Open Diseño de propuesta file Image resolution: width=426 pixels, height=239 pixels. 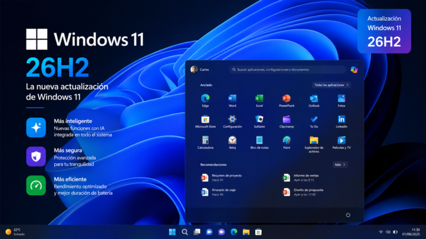303,192
